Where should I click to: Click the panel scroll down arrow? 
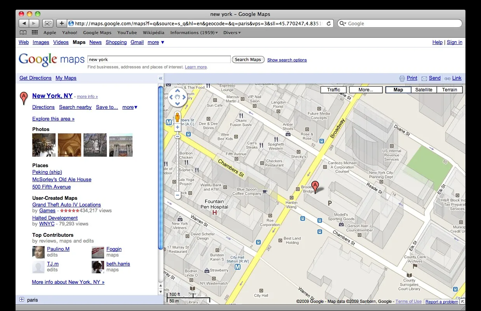(x=160, y=291)
